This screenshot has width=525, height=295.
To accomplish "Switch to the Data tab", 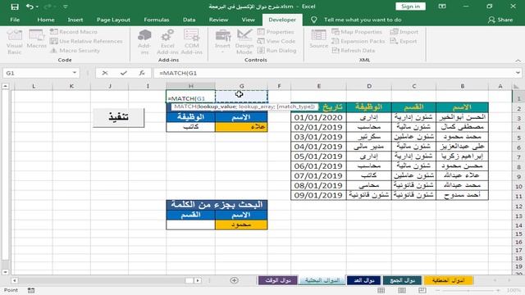I will [x=189, y=20].
